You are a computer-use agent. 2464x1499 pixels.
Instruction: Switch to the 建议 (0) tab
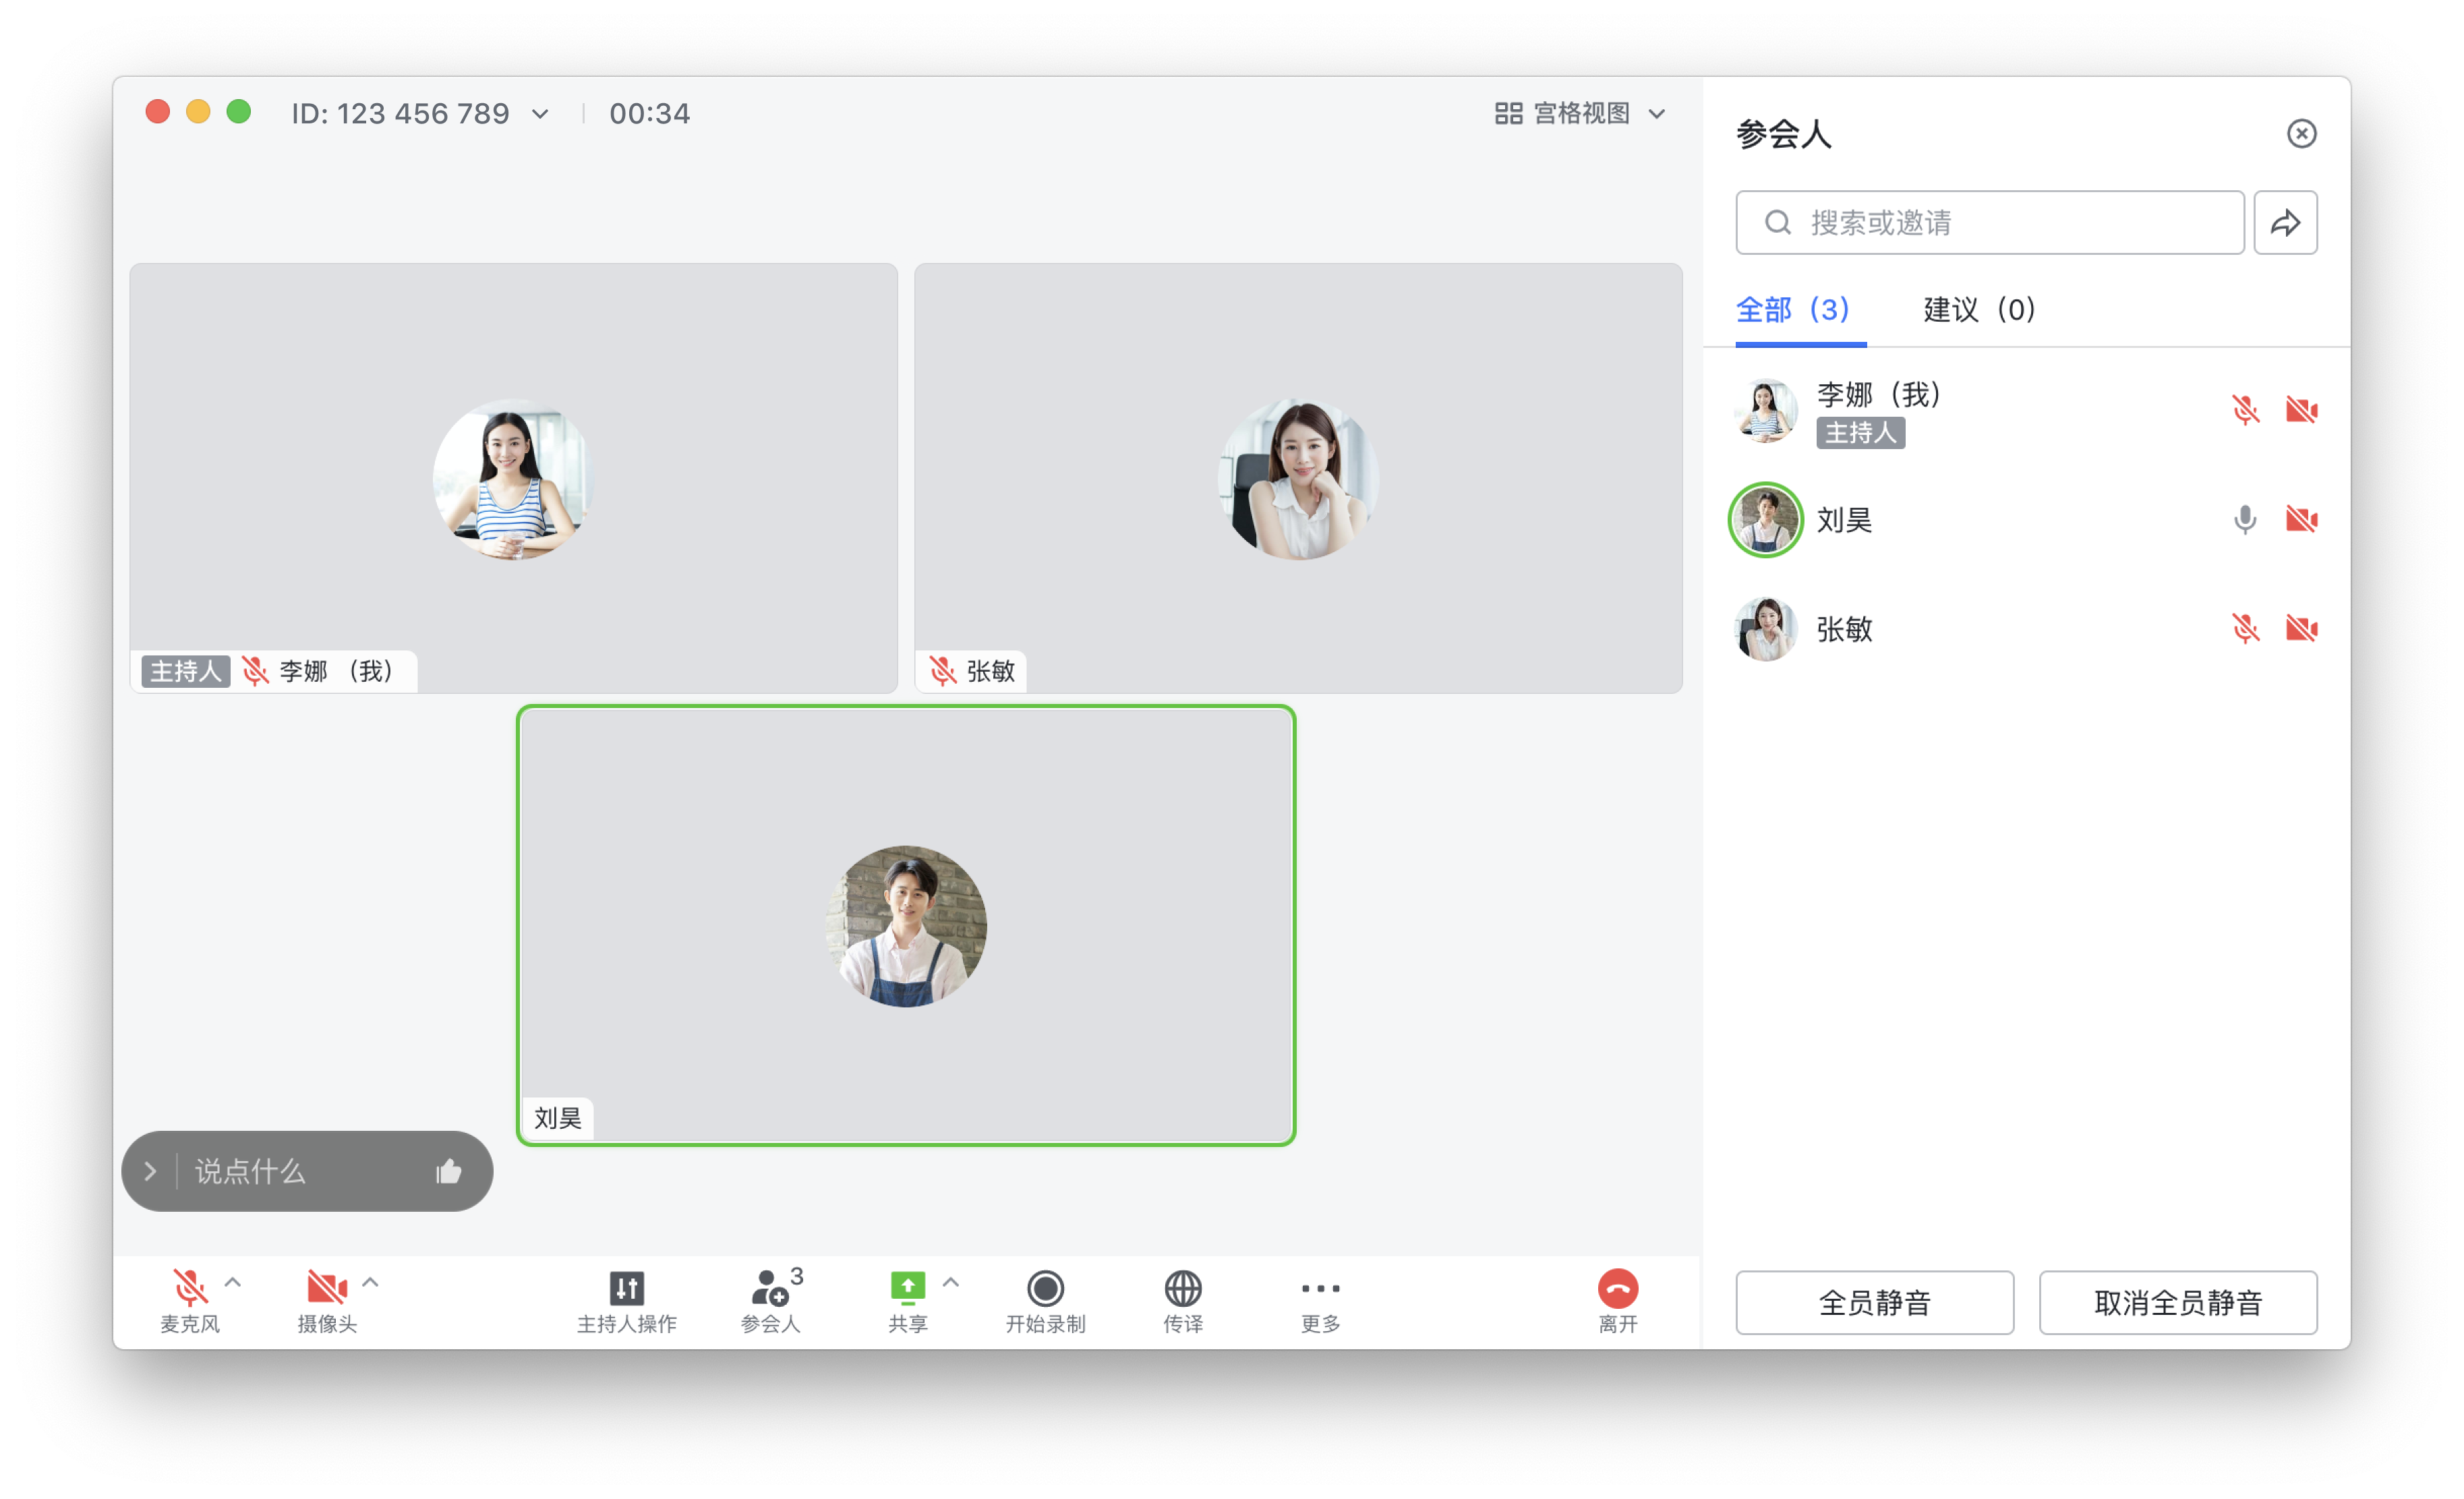[1978, 310]
